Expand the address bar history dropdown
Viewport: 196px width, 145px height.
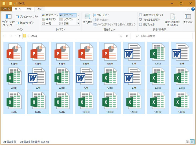pyautogui.click(x=121, y=36)
